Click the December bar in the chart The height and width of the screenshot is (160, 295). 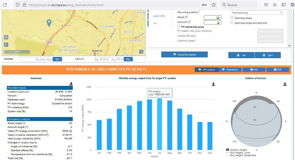(210, 136)
